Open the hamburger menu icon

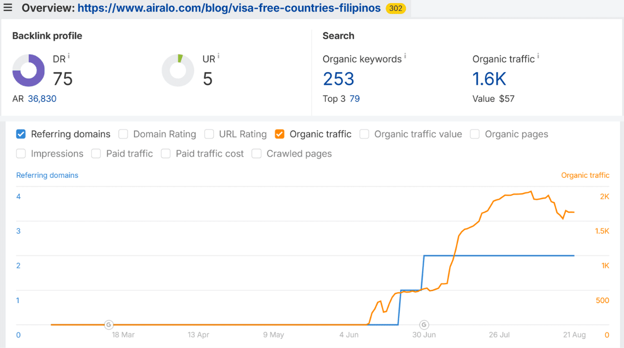[8, 8]
